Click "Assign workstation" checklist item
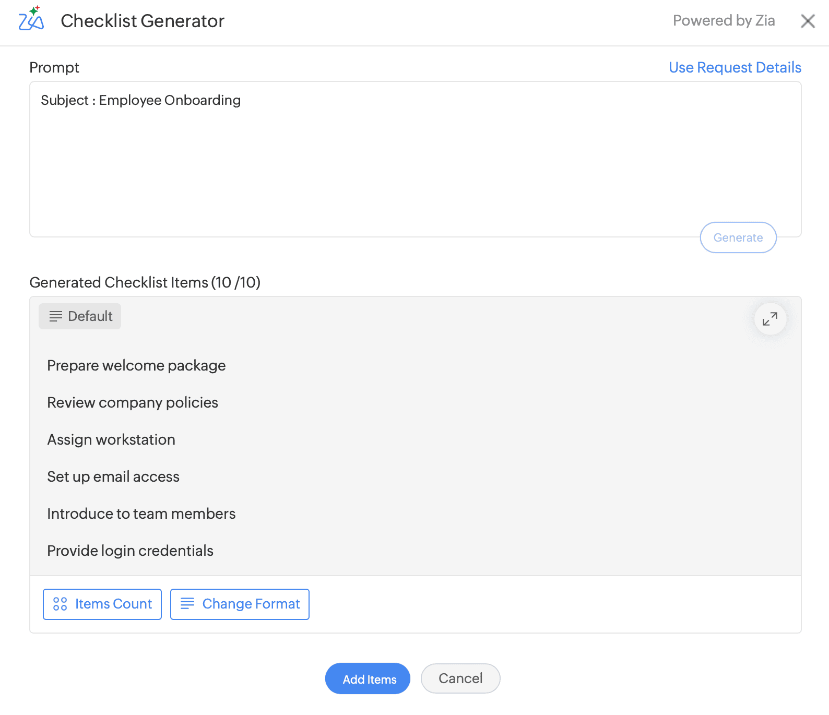Screen dimensions: 829x715 [x=111, y=439]
